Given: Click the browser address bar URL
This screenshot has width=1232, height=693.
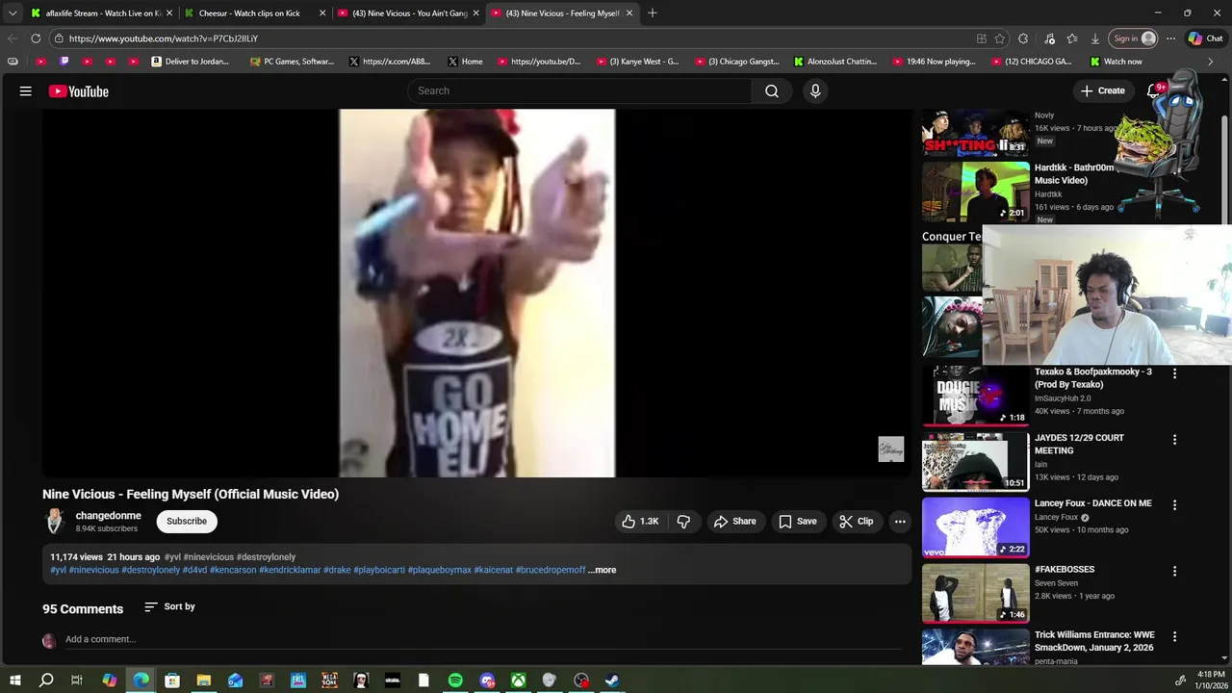Looking at the screenshot, I should [164, 38].
